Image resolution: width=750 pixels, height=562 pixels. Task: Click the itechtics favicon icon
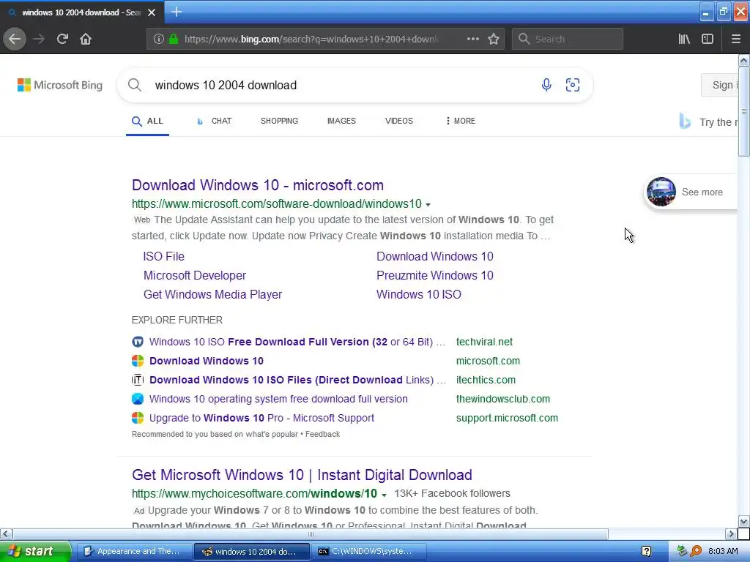pyautogui.click(x=138, y=380)
